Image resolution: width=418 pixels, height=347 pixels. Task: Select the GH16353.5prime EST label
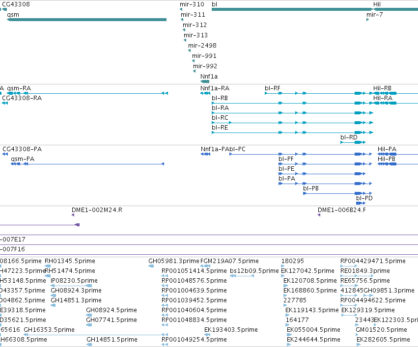49,330
